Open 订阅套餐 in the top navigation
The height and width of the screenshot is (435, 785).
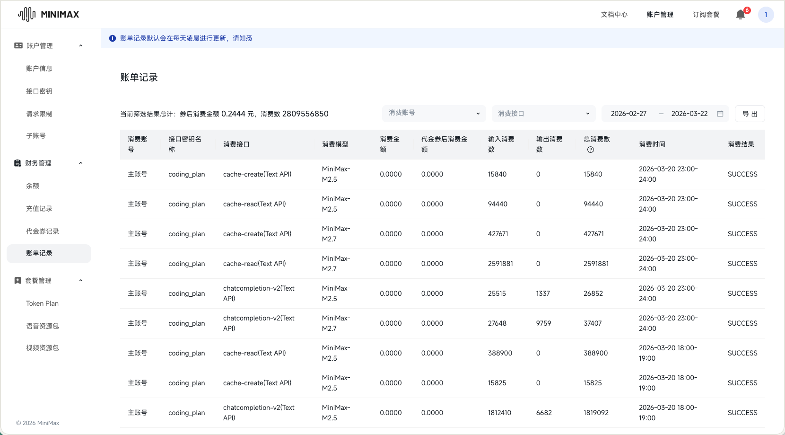[706, 15]
